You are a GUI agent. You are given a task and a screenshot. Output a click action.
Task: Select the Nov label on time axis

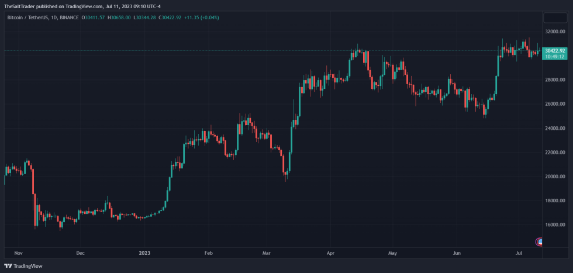[18, 253]
